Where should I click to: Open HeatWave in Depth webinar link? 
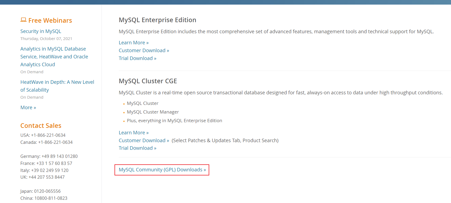tap(57, 82)
